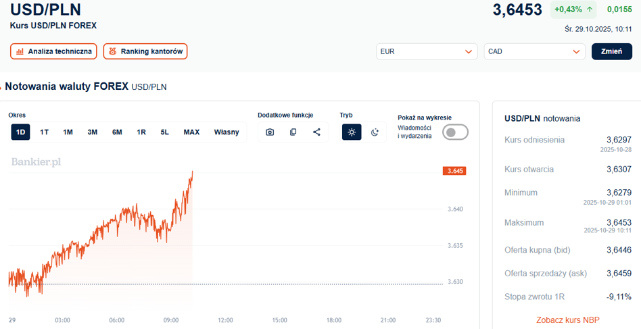Switch to the 1M period tab

click(68, 132)
